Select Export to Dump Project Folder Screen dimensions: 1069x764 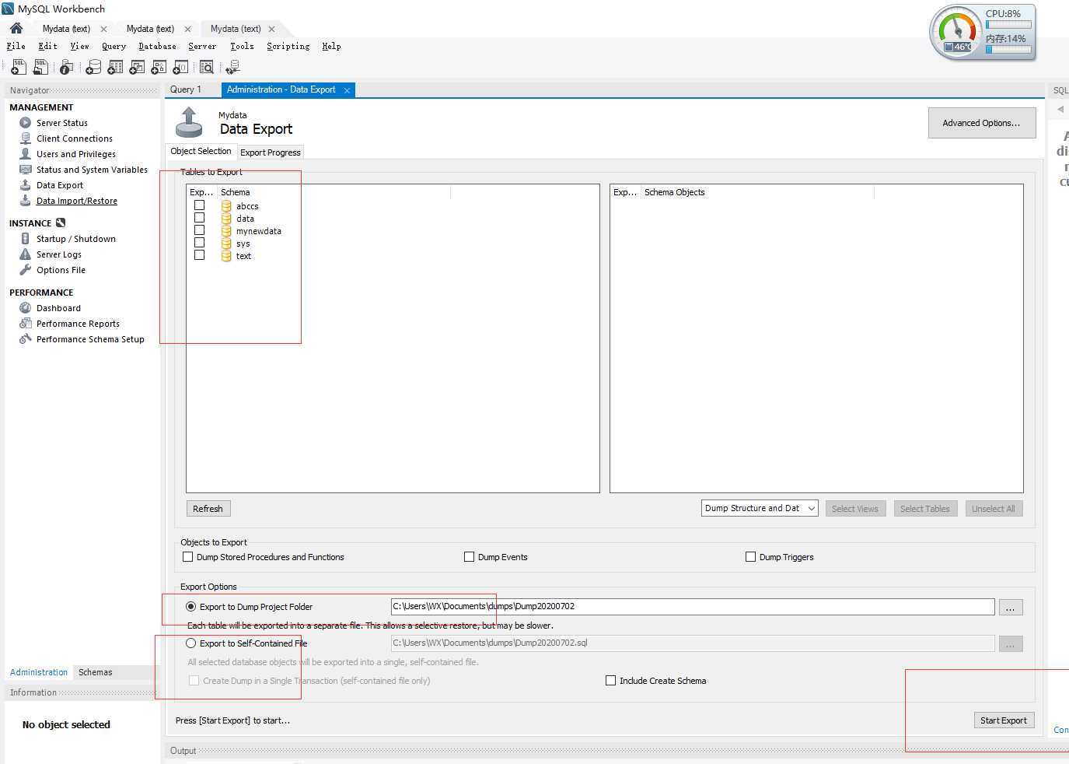click(190, 607)
